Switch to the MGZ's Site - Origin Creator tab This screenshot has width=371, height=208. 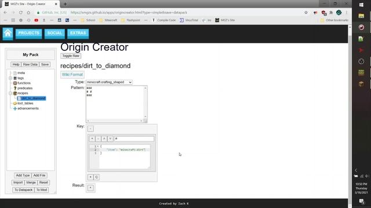click(x=30, y=4)
